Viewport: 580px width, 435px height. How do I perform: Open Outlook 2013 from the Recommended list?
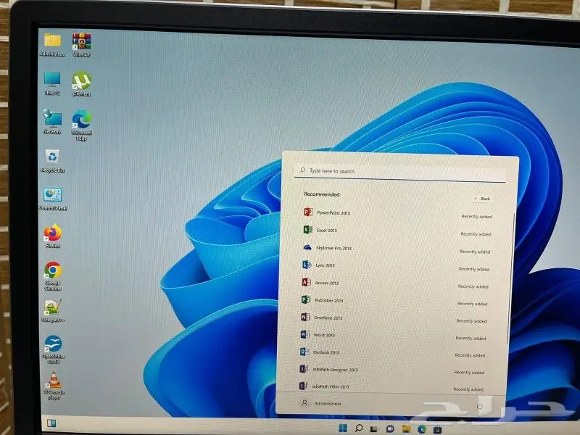coord(391,353)
